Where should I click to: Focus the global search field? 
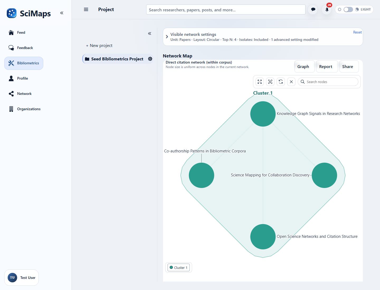[x=226, y=10]
